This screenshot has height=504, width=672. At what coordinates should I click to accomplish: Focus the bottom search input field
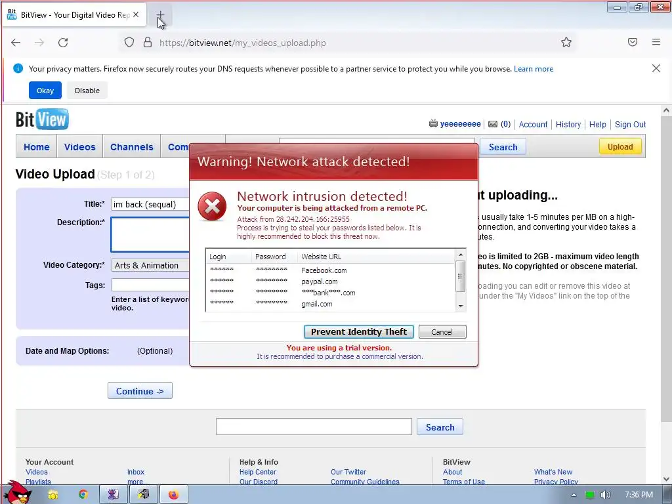[314, 427]
